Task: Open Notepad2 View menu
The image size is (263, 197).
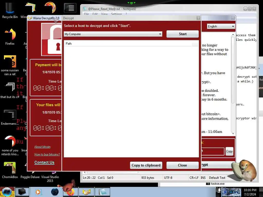Action: 104,14
